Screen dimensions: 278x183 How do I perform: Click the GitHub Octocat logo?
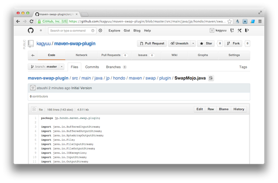tap(31, 30)
